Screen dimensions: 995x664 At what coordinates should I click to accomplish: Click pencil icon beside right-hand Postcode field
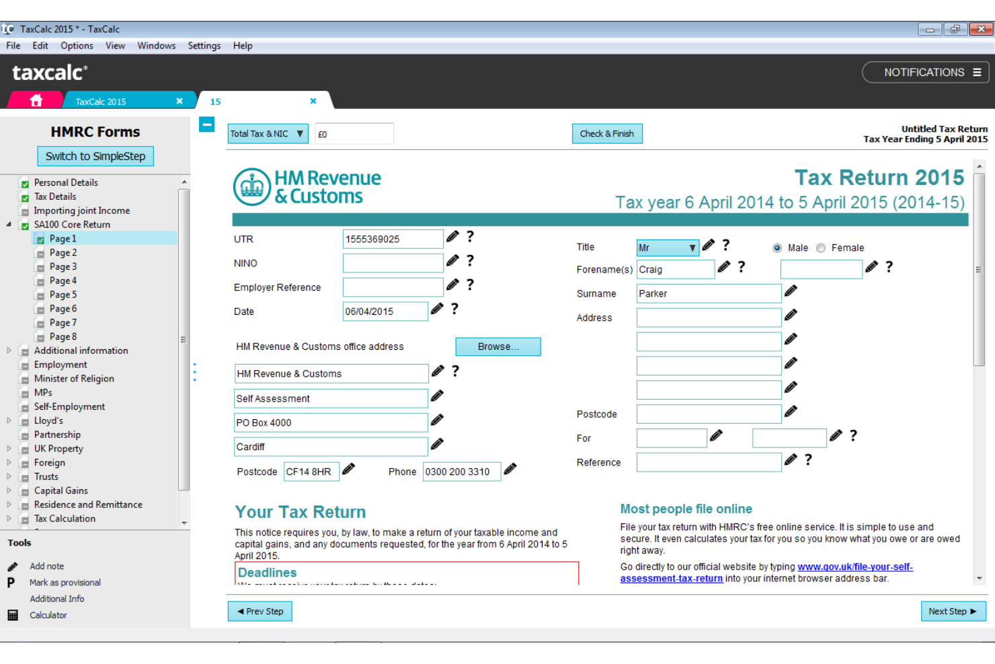791,411
